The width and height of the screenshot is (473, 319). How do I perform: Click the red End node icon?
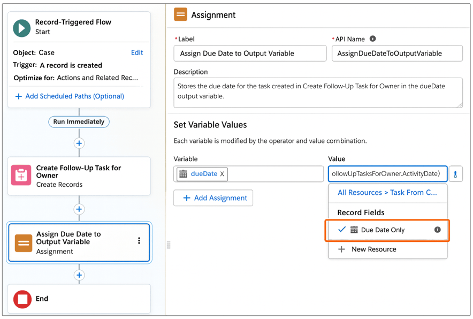click(x=22, y=299)
